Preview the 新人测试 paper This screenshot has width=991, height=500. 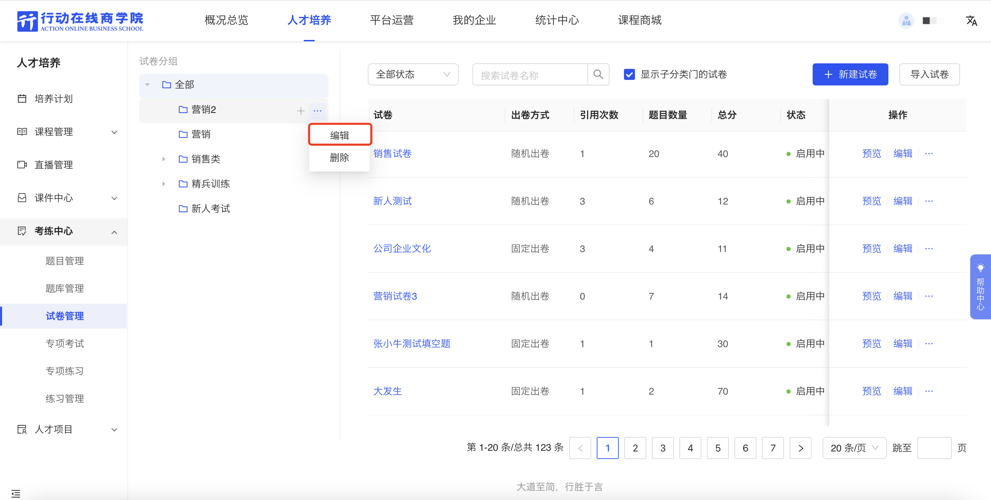coord(872,201)
